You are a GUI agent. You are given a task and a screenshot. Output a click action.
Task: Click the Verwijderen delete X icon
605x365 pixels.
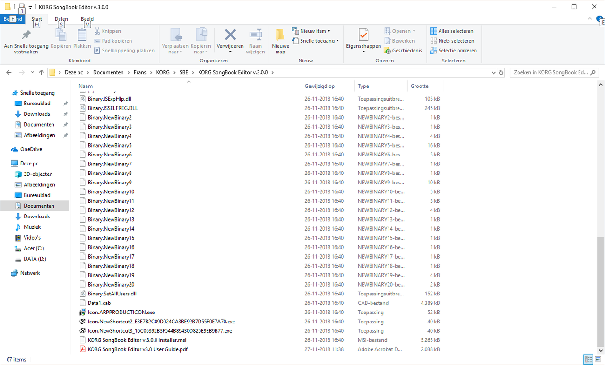pyautogui.click(x=230, y=35)
